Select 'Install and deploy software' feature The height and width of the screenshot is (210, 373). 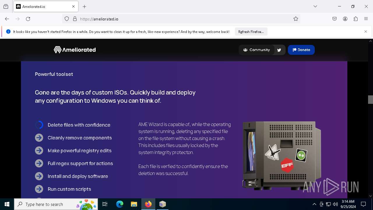[78, 176]
